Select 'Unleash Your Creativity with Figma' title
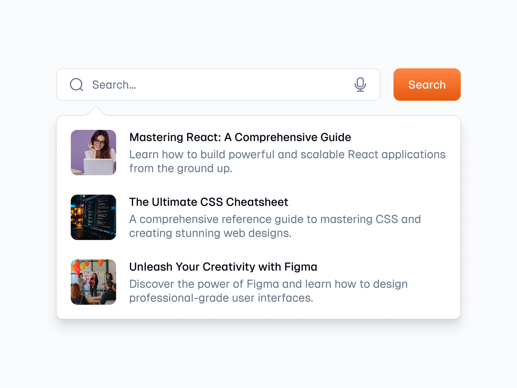 (x=223, y=267)
